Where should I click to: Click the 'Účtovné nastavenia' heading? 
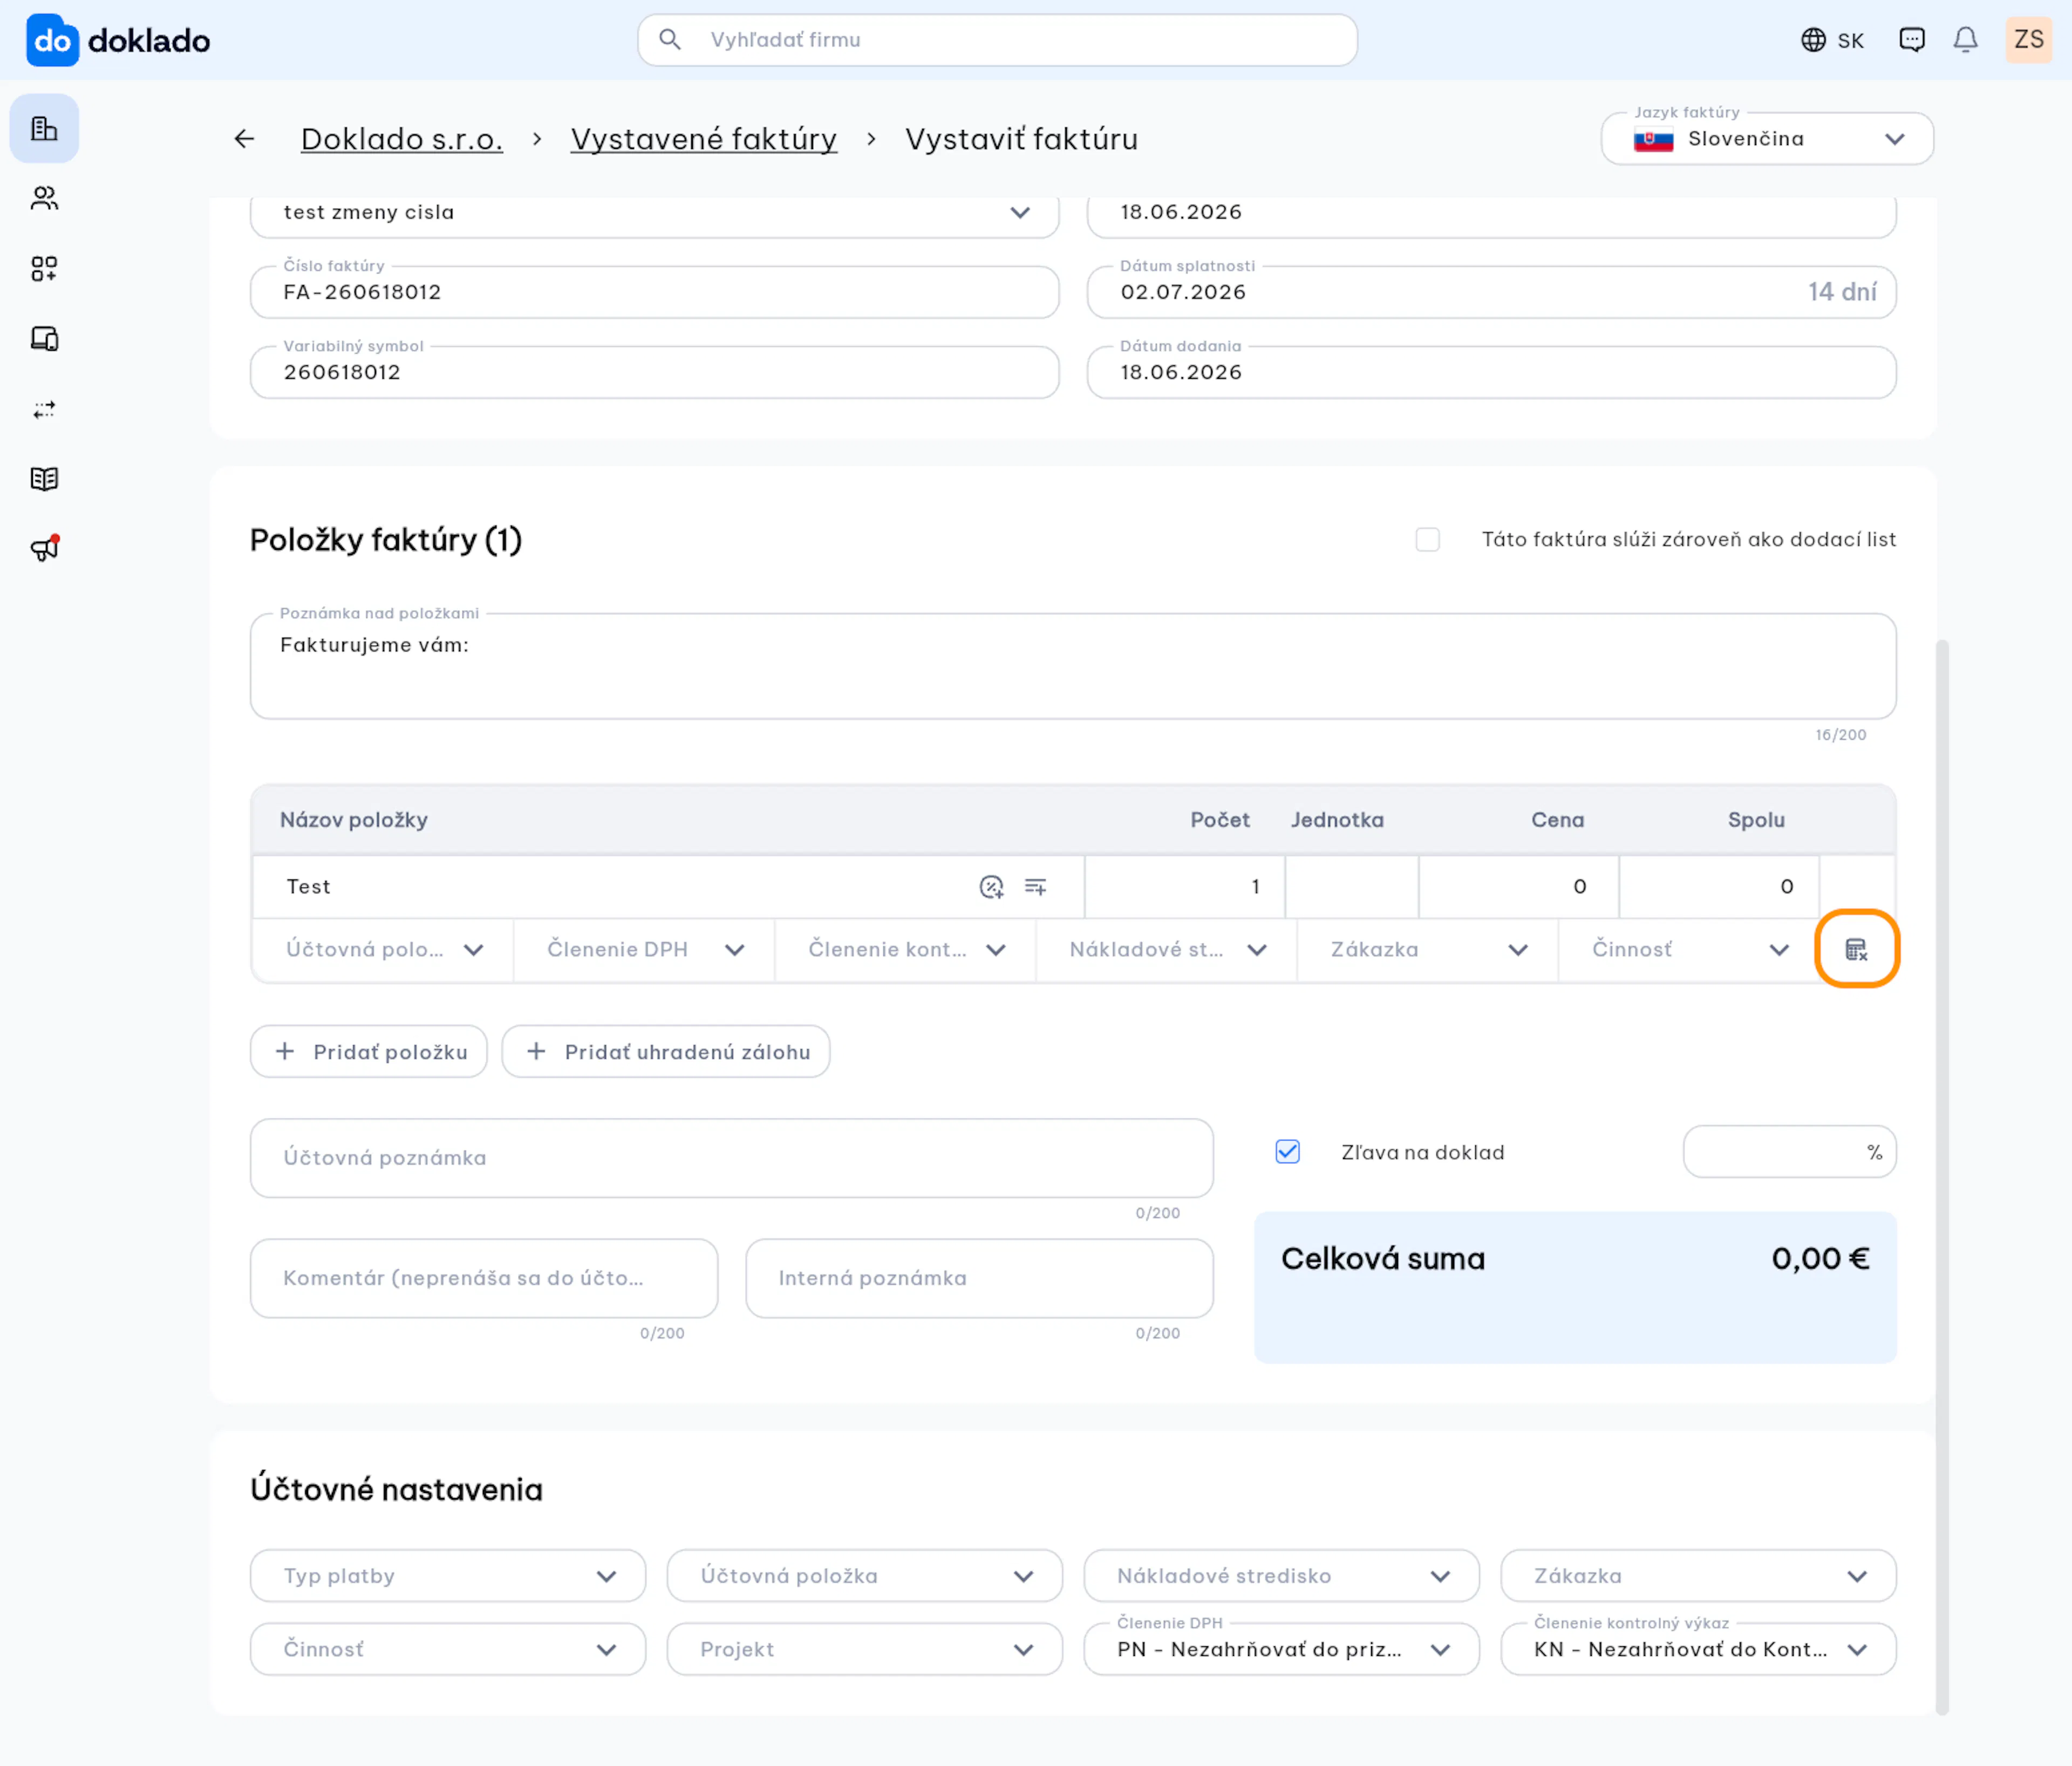pyautogui.click(x=396, y=1489)
